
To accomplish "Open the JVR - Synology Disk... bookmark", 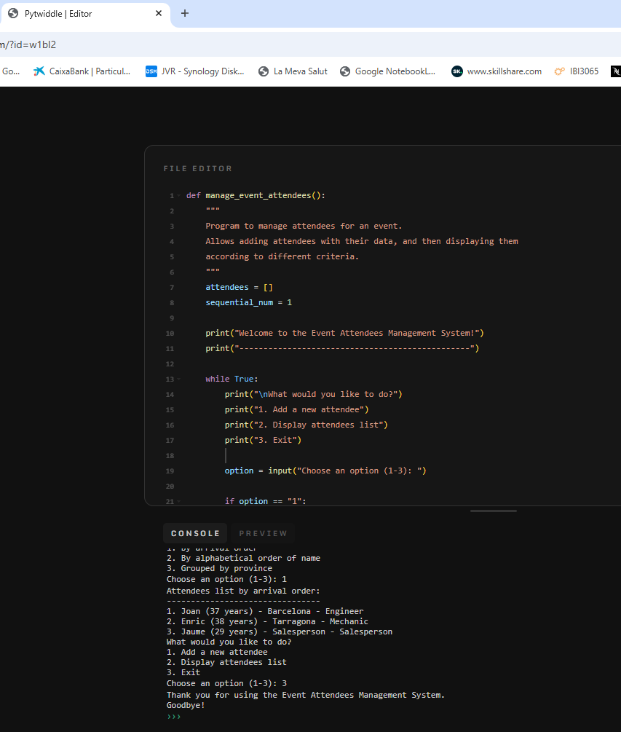I will [x=195, y=71].
